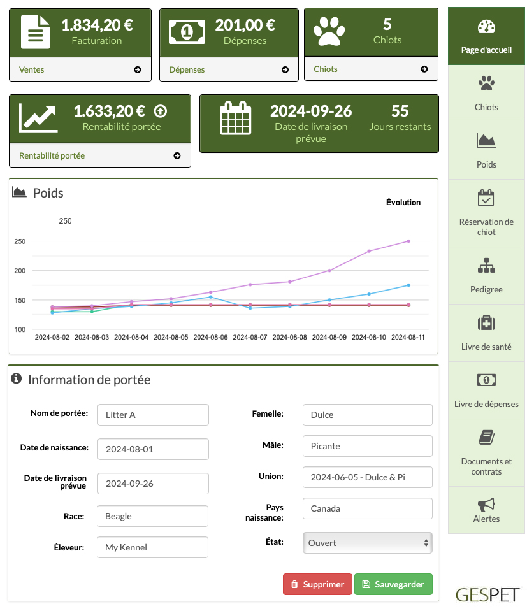Select the Page d'accueil menu label
Image resolution: width=527 pixels, height=611 pixels.
(486, 50)
